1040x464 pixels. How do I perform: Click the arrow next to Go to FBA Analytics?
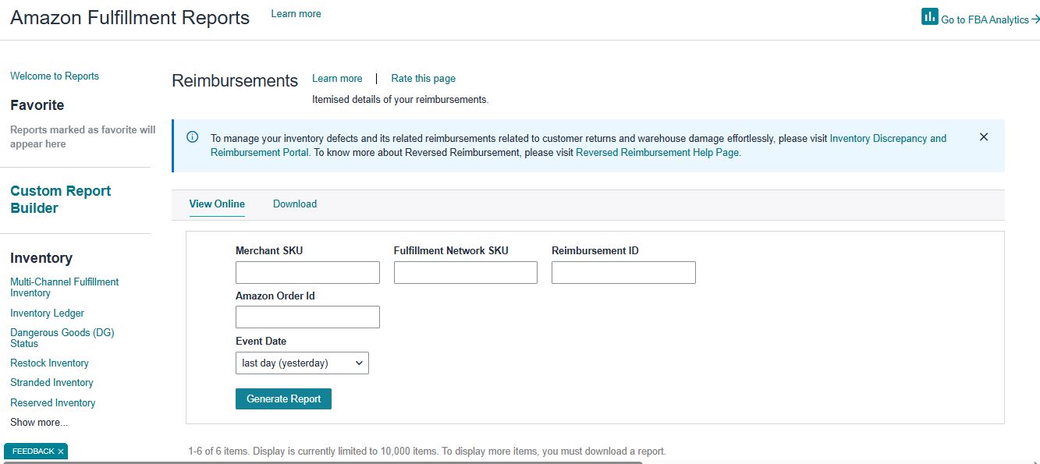1034,19
